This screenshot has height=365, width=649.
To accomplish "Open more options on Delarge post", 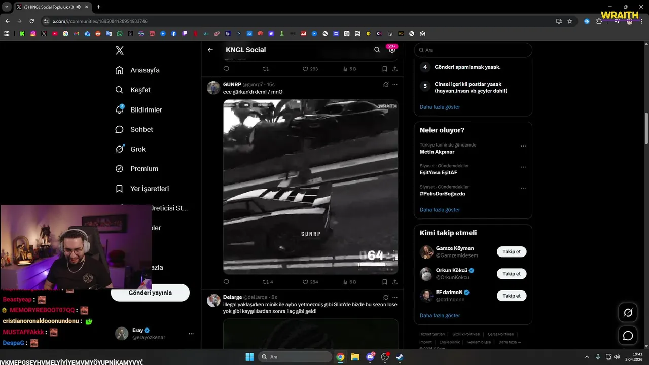I will [x=395, y=297].
